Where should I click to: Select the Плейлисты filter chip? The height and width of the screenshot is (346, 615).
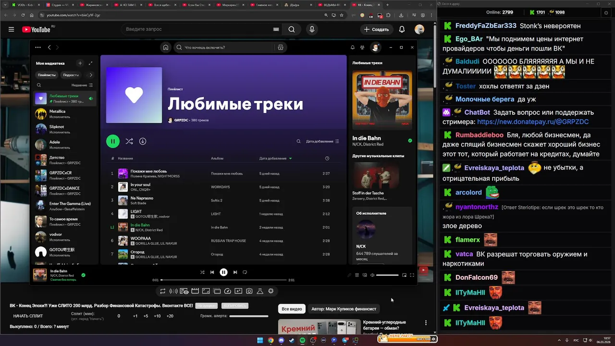(47, 75)
